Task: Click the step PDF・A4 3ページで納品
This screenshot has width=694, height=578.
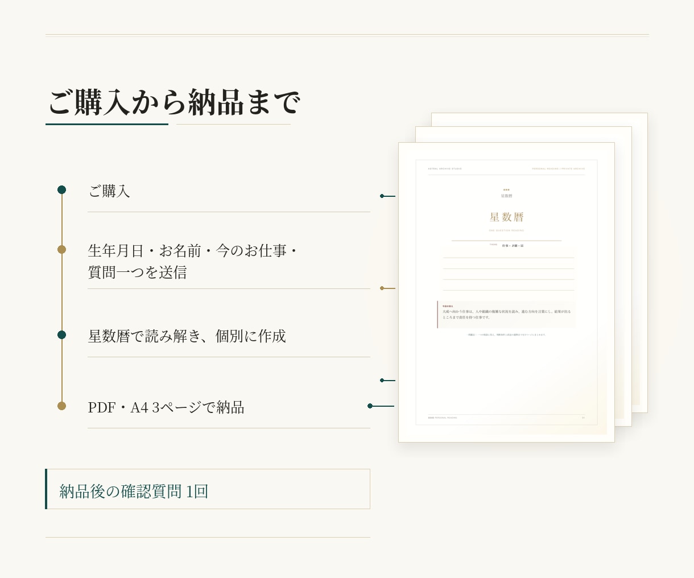Action: tap(166, 407)
